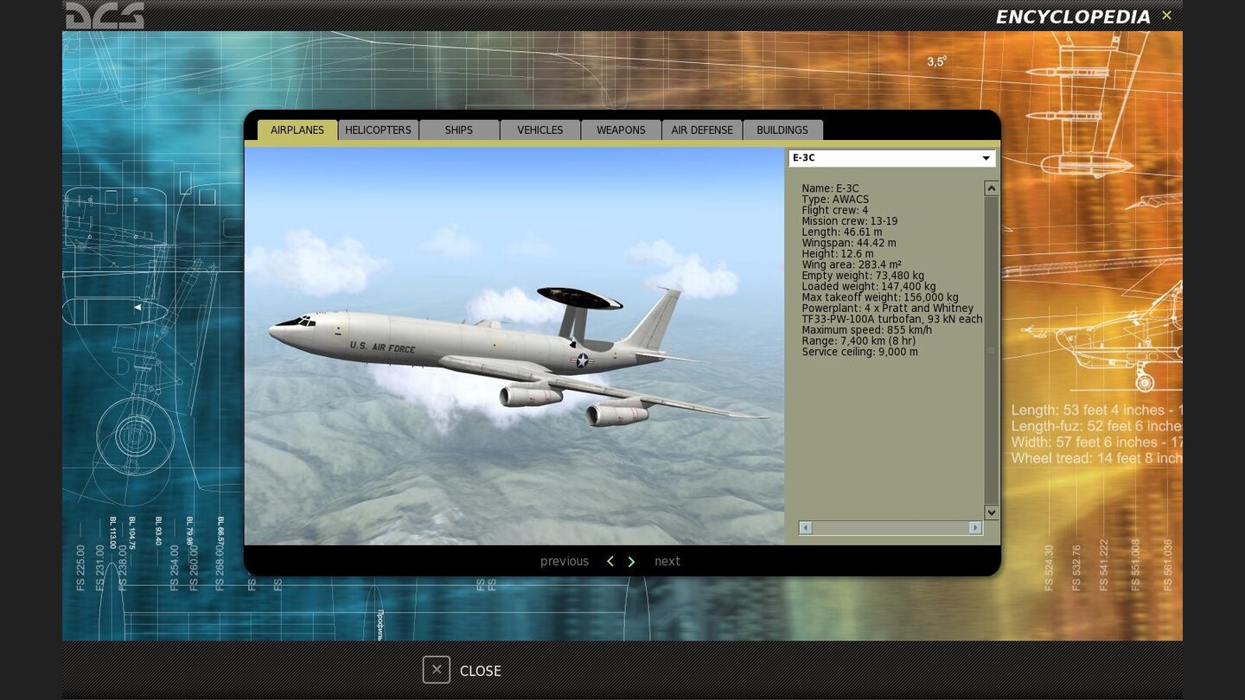
Task: Click the 'Mission crew: 13-19' line
Action: pyautogui.click(x=849, y=221)
